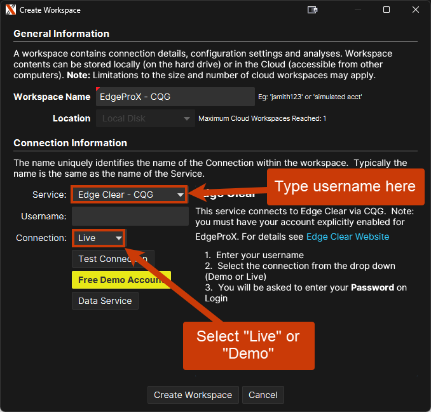The image size is (431, 412).
Task: Click the Create Workspace button
Action: click(193, 395)
